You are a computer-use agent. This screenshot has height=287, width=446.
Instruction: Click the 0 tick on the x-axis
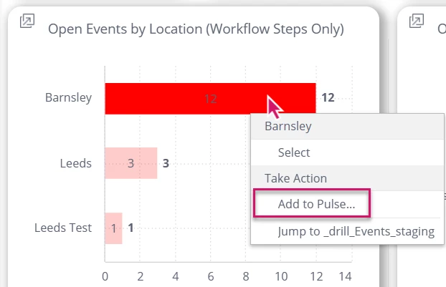pos(105,276)
